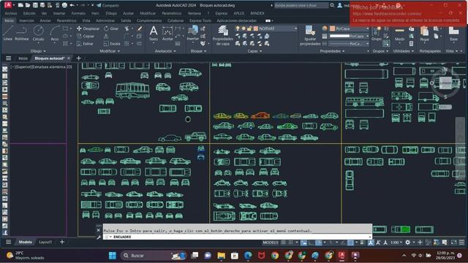Toggle clean screen icon in status bar
The width and height of the screenshot is (468, 263).
click(x=453, y=243)
